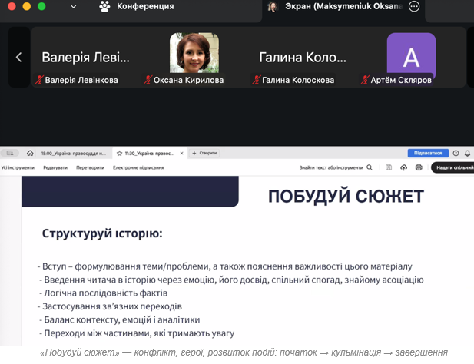Click the Електронне підписання menu item
The width and height of the screenshot is (474, 364).
click(138, 167)
